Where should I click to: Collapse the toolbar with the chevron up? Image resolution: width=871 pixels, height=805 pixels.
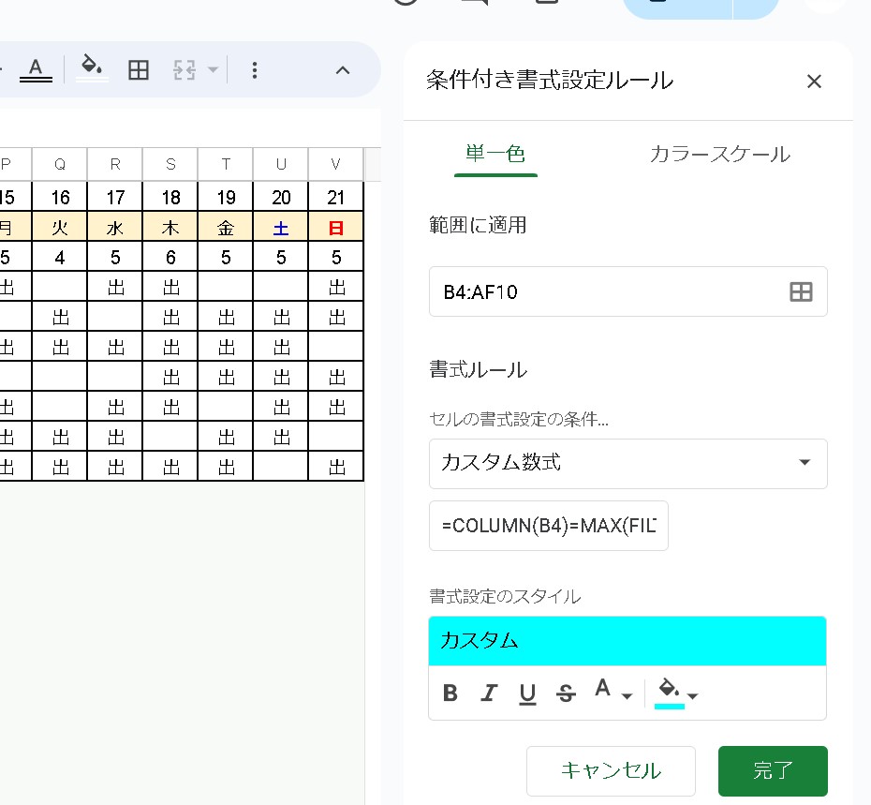[x=343, y=70]
